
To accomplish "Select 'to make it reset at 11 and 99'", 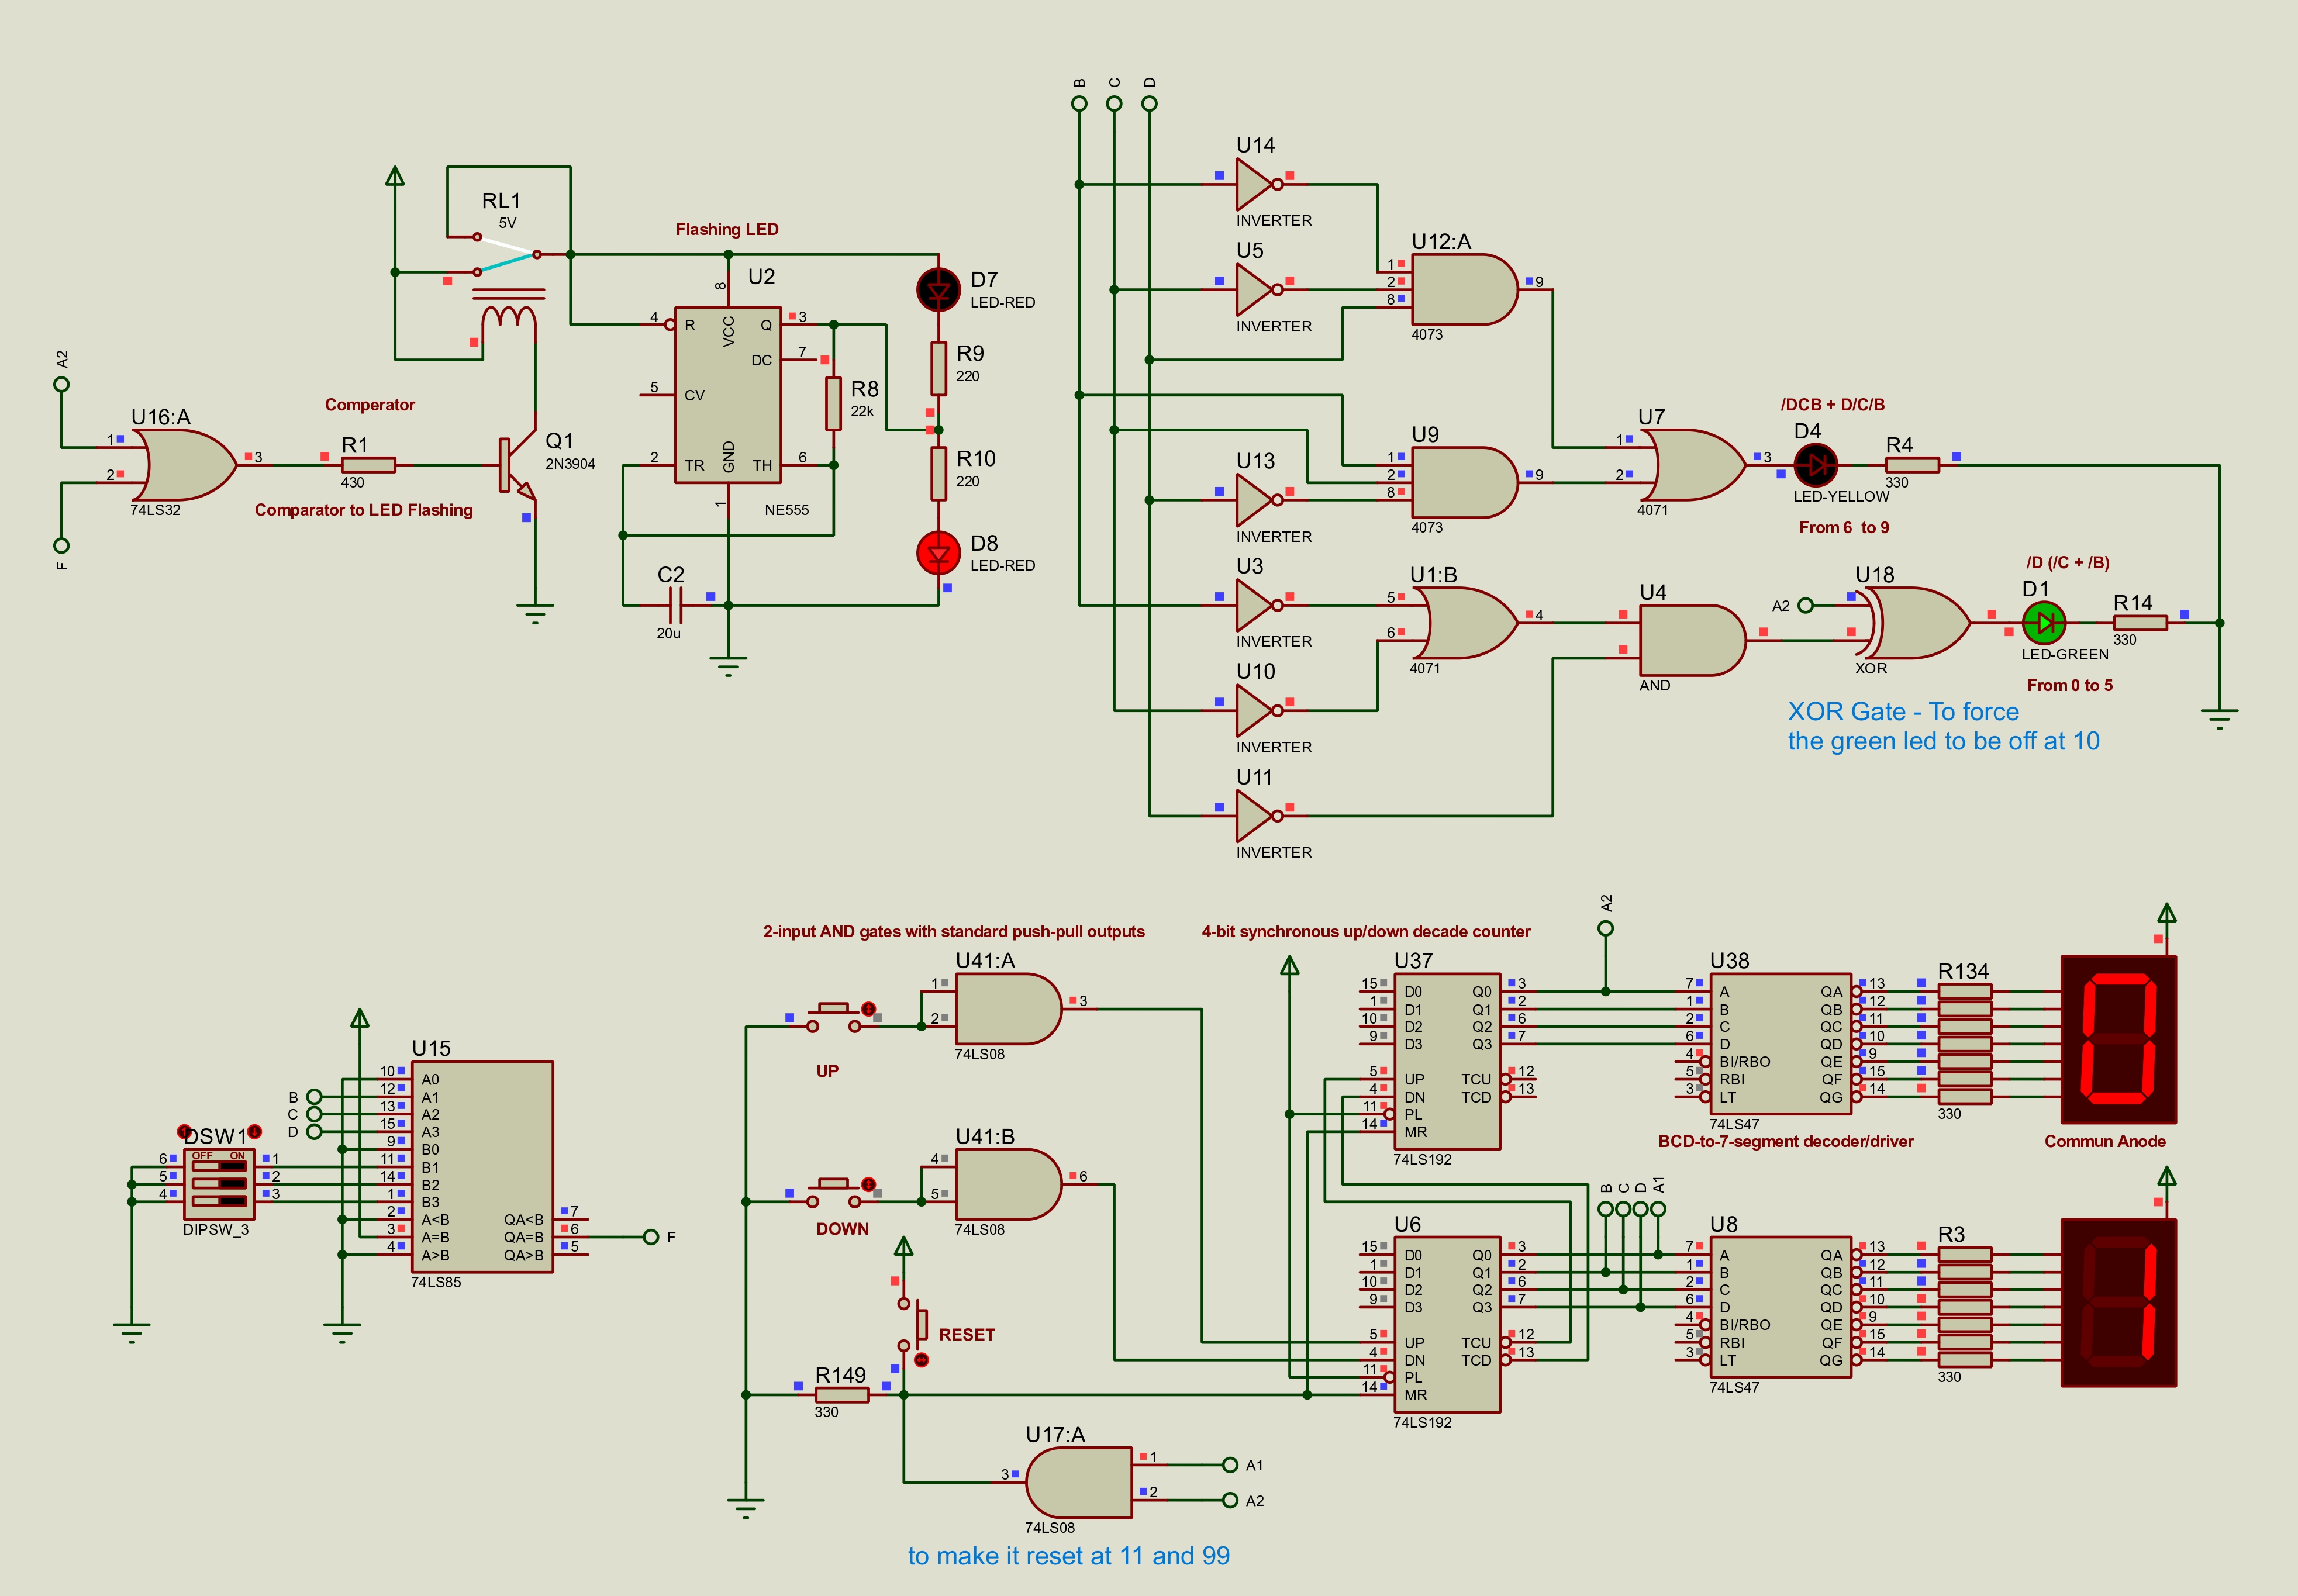I will [1069, 1555].
